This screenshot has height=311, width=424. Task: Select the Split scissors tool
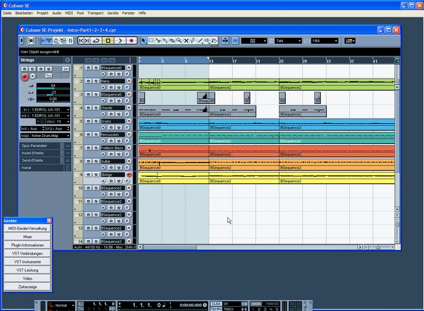(x=158, y=41)
